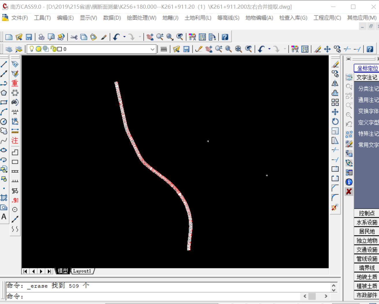Choose 变换字体 in side panel
The image size is (379, 304).
368,111
